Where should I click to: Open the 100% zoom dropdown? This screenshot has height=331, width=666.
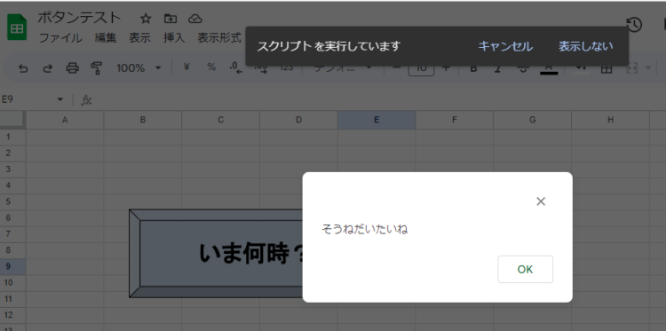pos(139,68)
